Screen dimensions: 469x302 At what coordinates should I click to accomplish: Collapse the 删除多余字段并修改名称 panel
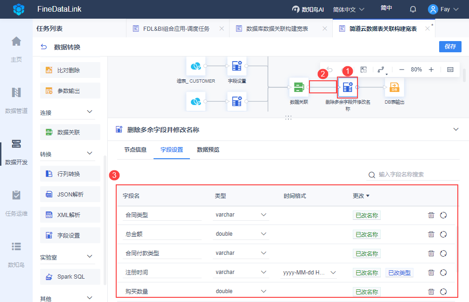coord(456,129)
